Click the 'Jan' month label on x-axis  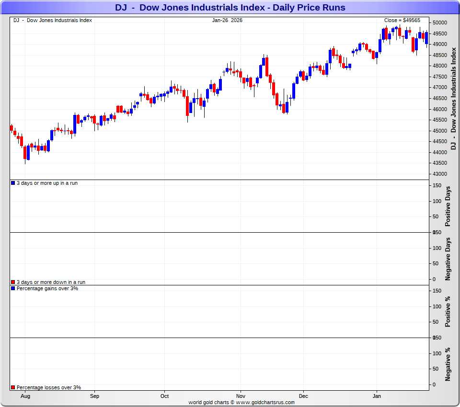pyautogui.click(x=377, y=396)
